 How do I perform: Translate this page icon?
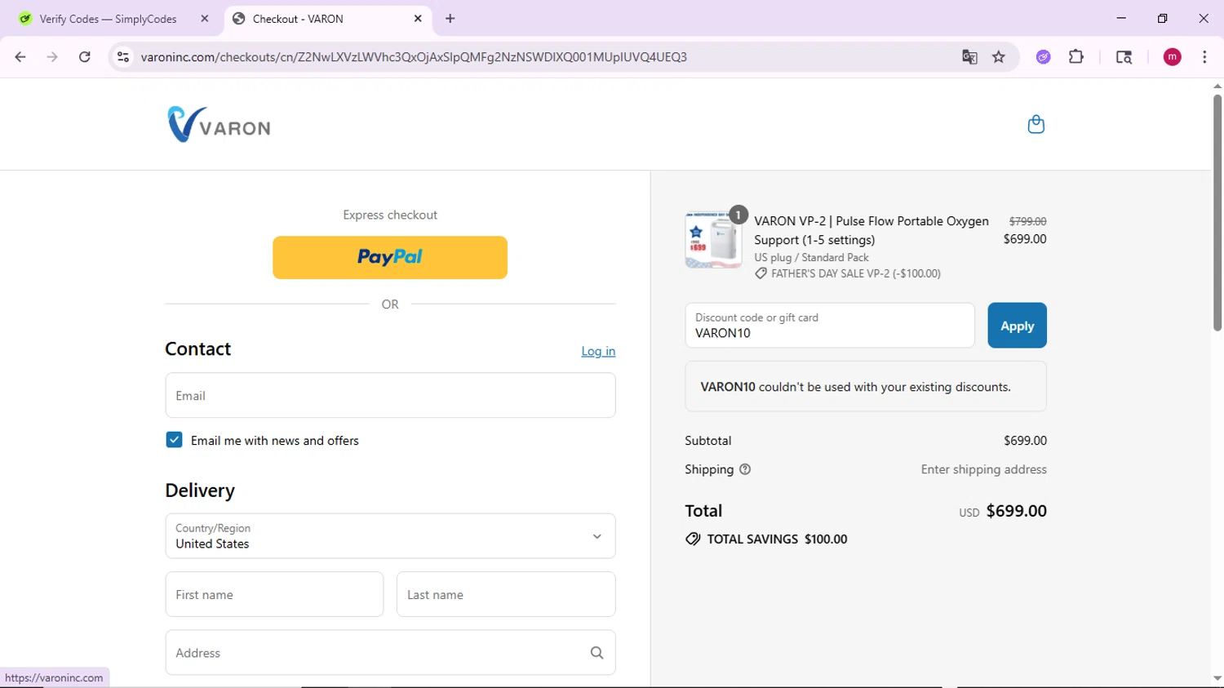[969, 57]
